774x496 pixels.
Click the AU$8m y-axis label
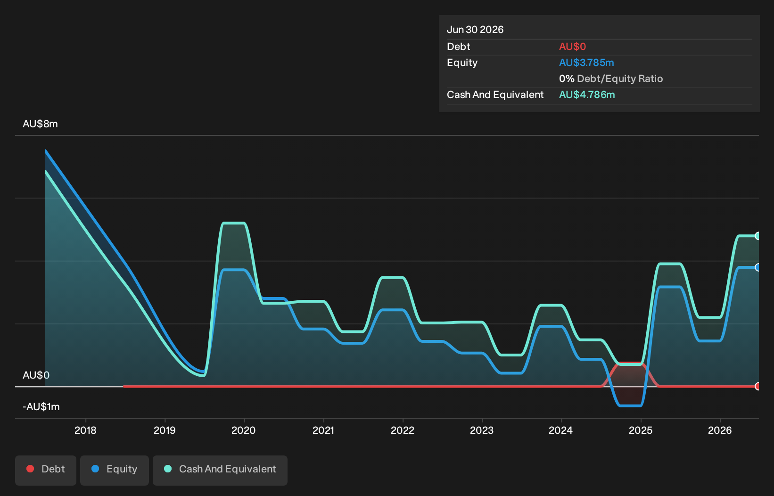click(x=40, y=124)
